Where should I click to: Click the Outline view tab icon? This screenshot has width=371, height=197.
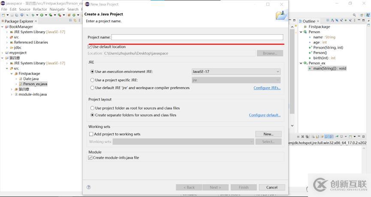tap(301, 21)
